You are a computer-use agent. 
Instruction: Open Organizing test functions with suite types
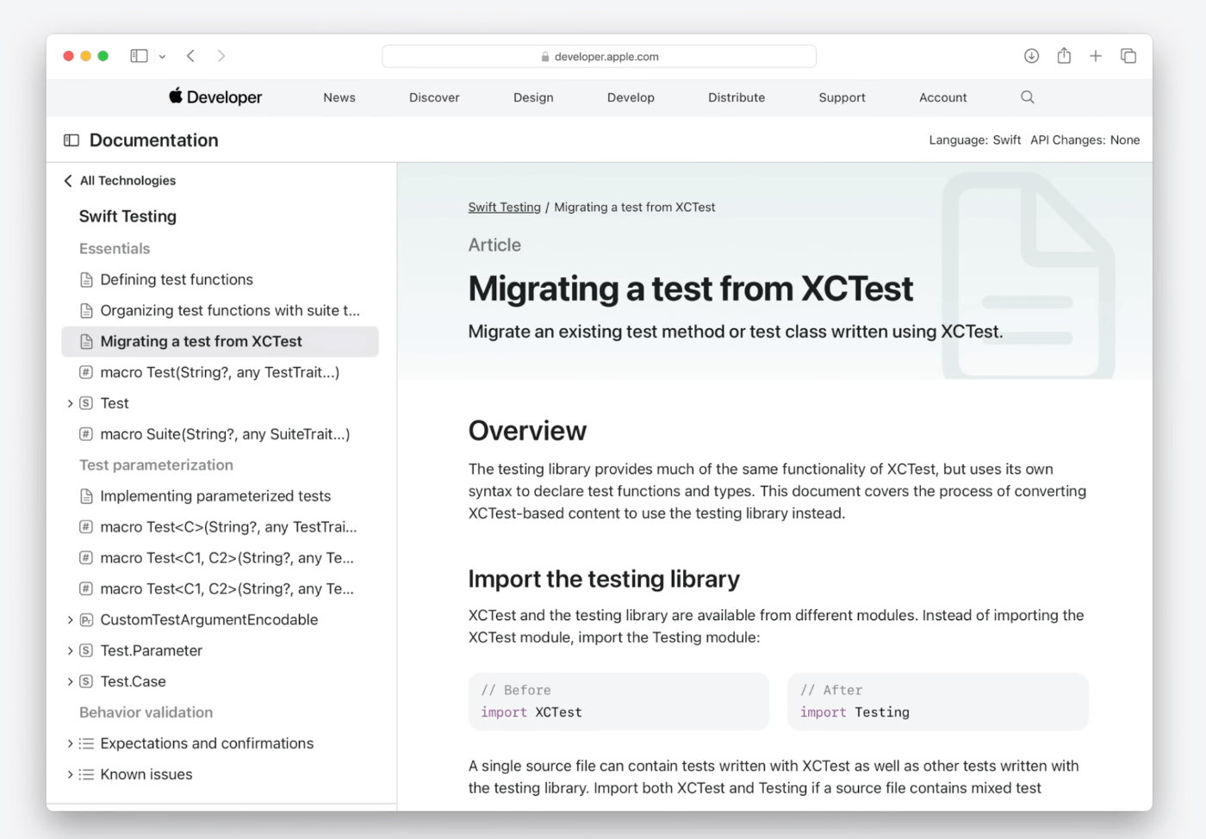click(230, 311)
